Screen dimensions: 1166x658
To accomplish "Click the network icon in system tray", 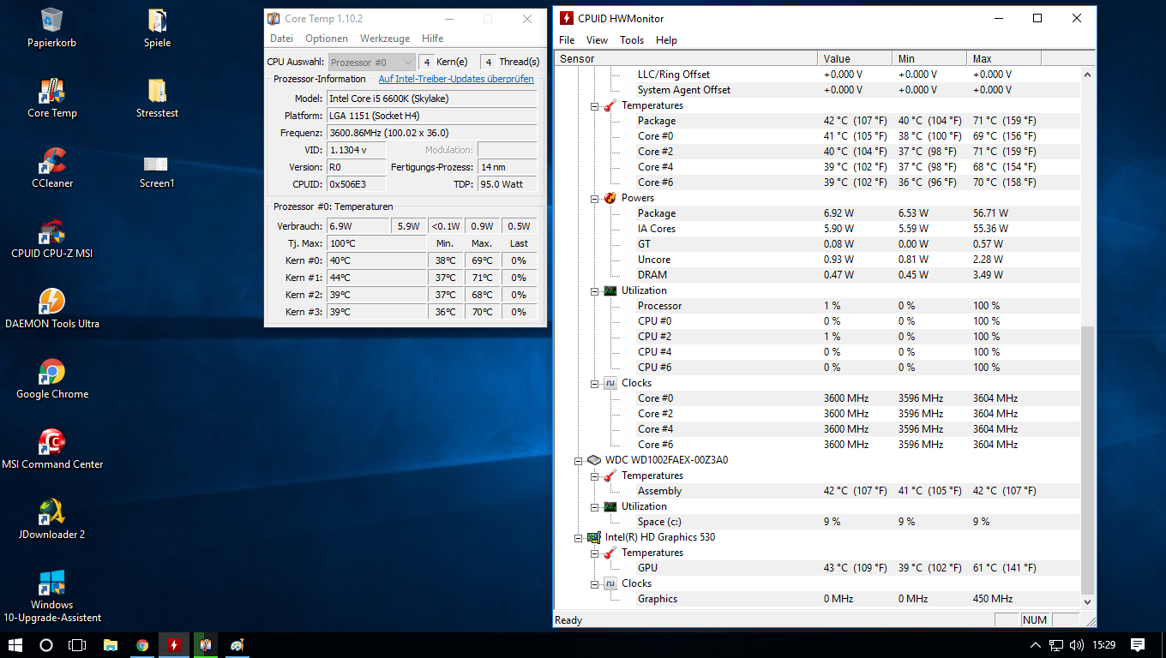I will coord(1056,645).
